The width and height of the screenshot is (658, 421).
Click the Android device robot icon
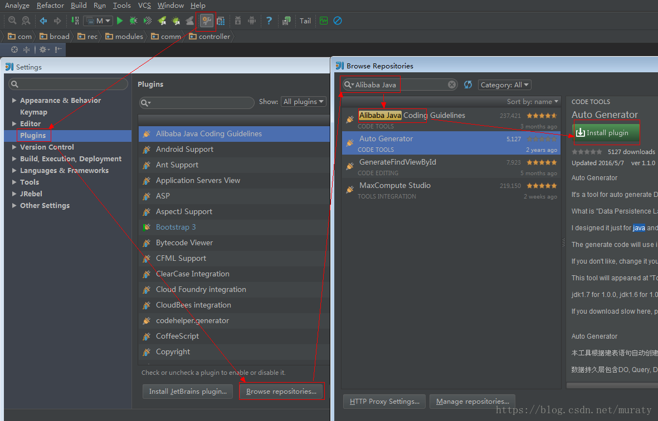[x=252, y=21]
